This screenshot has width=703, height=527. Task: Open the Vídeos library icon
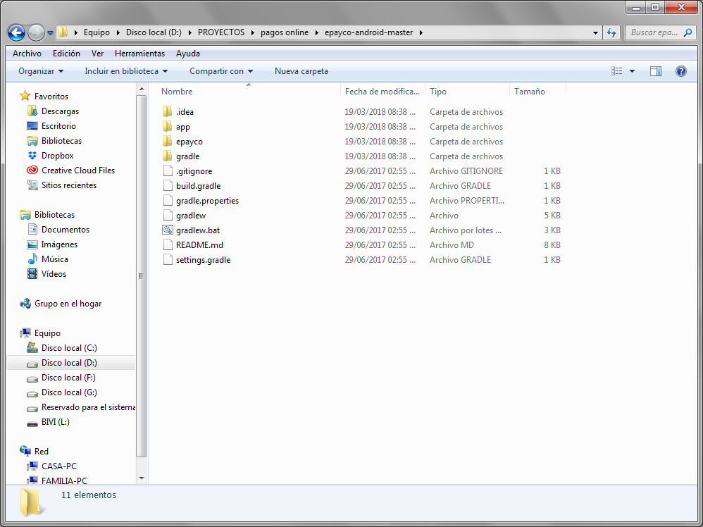32,273
